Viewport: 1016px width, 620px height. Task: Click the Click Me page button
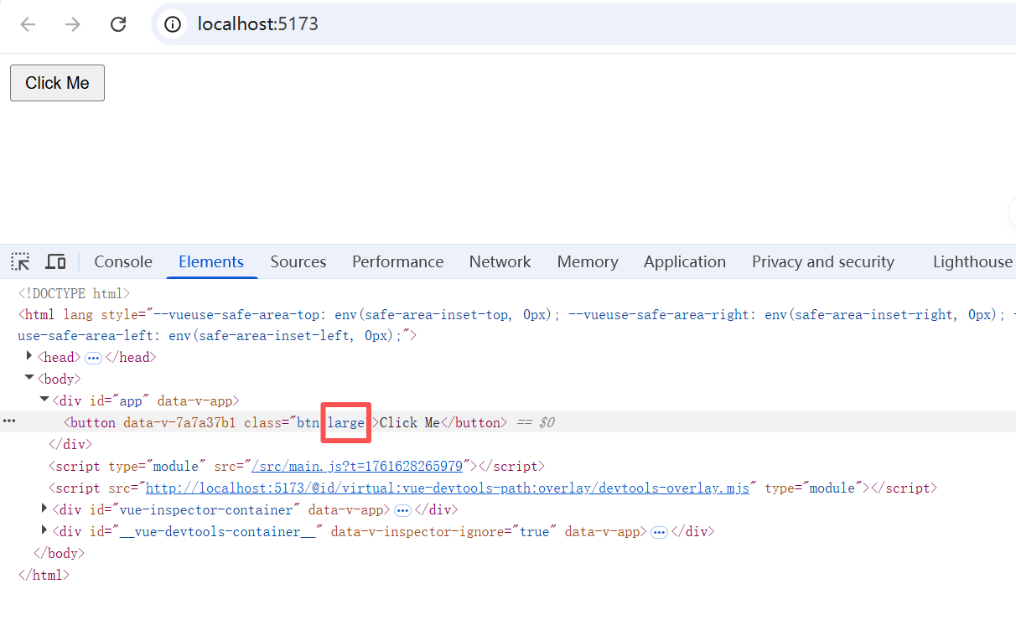pos(57,83)
